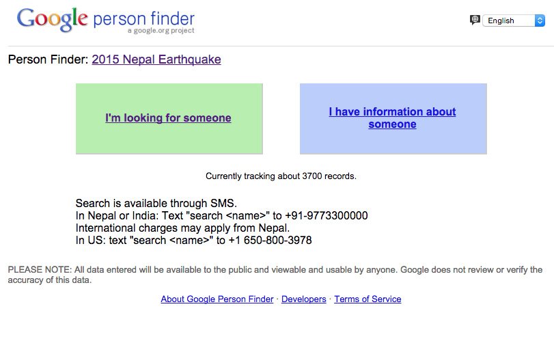Click the US SMS number +1 650-800-3978
Viewport: 554px width, 352px height.
(x=270, y=241)
